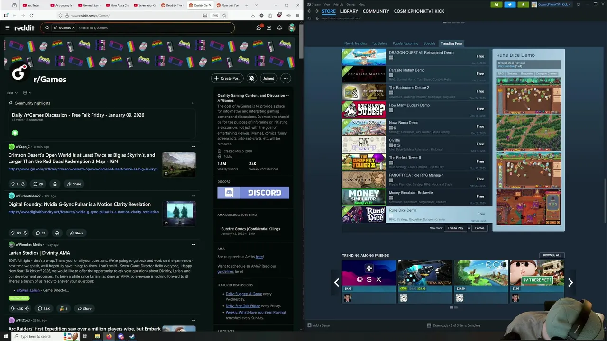607x341 pixels.
Task: Reload the Steam store page
Action: tap(310, 18)
